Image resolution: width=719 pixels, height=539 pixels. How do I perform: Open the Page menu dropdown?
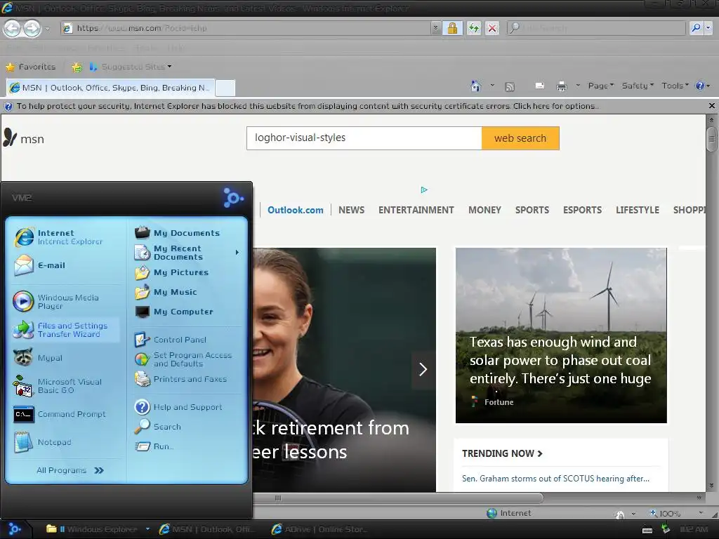pos(601,86)
